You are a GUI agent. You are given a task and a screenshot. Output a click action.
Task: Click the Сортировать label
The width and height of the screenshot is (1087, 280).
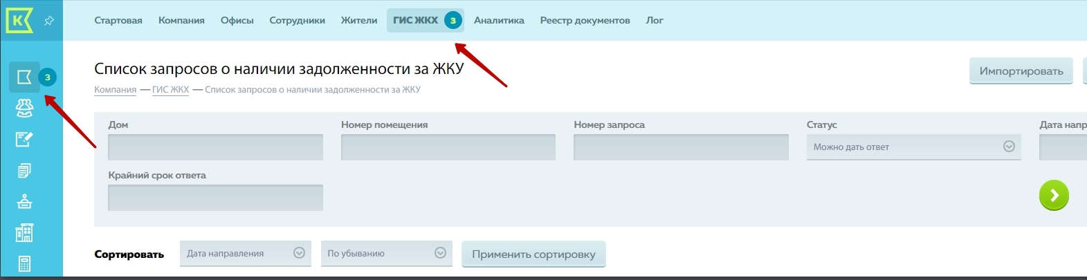pos(129,254)
